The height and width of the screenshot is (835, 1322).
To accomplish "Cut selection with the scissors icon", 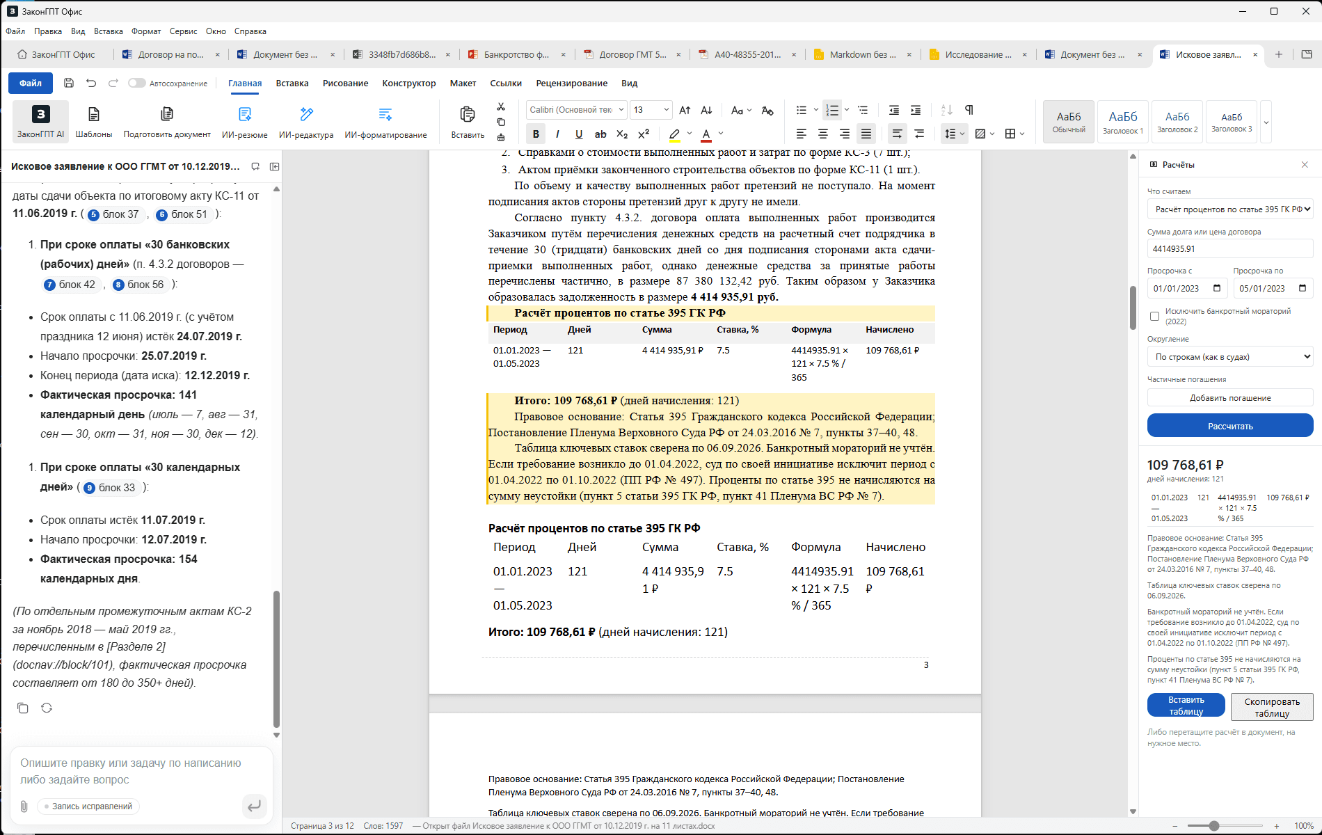I will pyautogui.click(x=501, y=107).
